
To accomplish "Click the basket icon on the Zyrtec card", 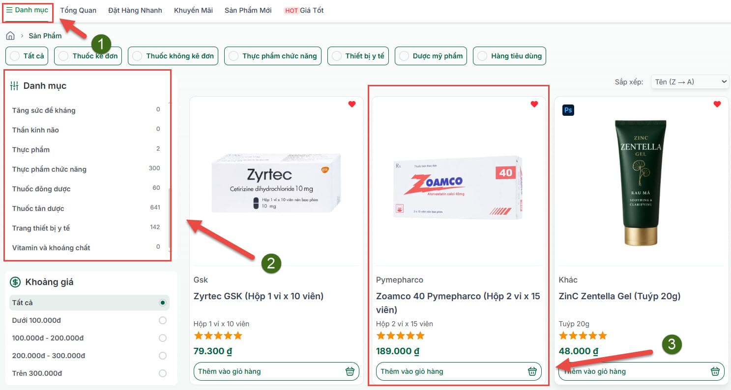I will [350, 371].
